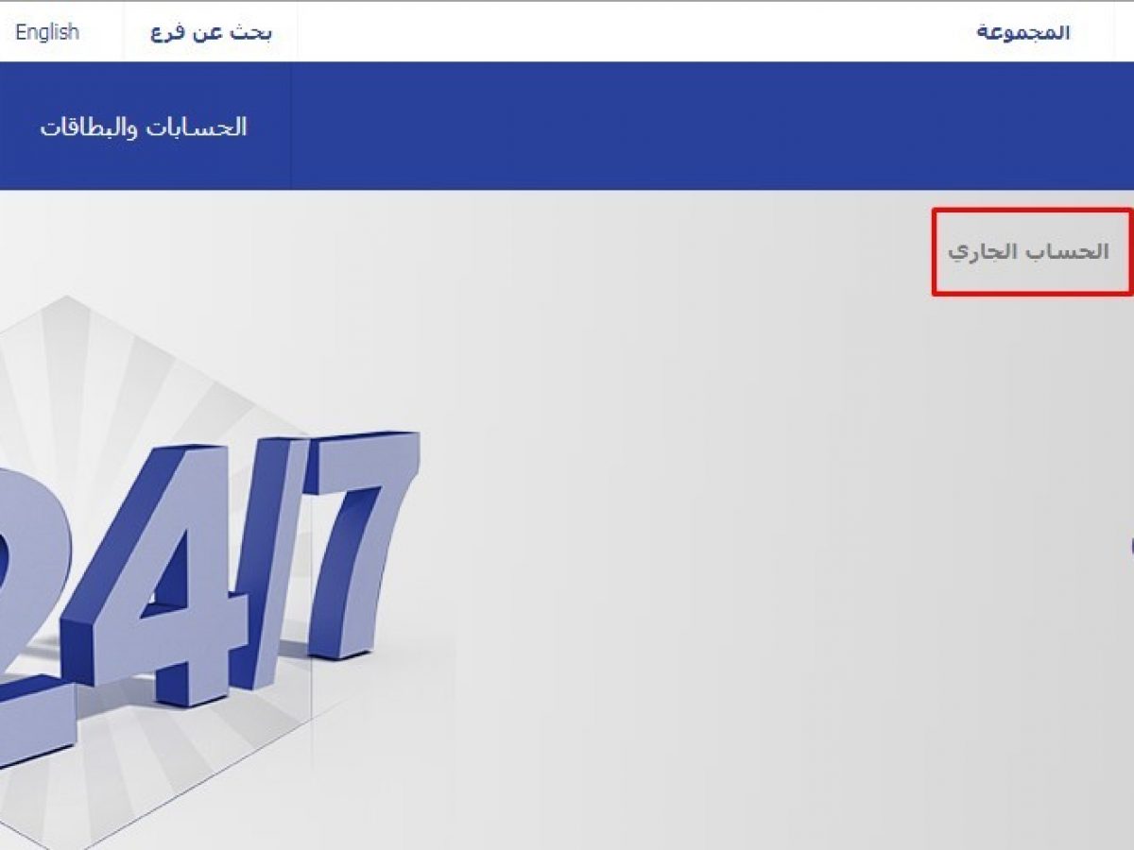This screenshot has height=850, width=1134.
Task: Click blue carousel dot at right edge
Action: pos(1131,546)
